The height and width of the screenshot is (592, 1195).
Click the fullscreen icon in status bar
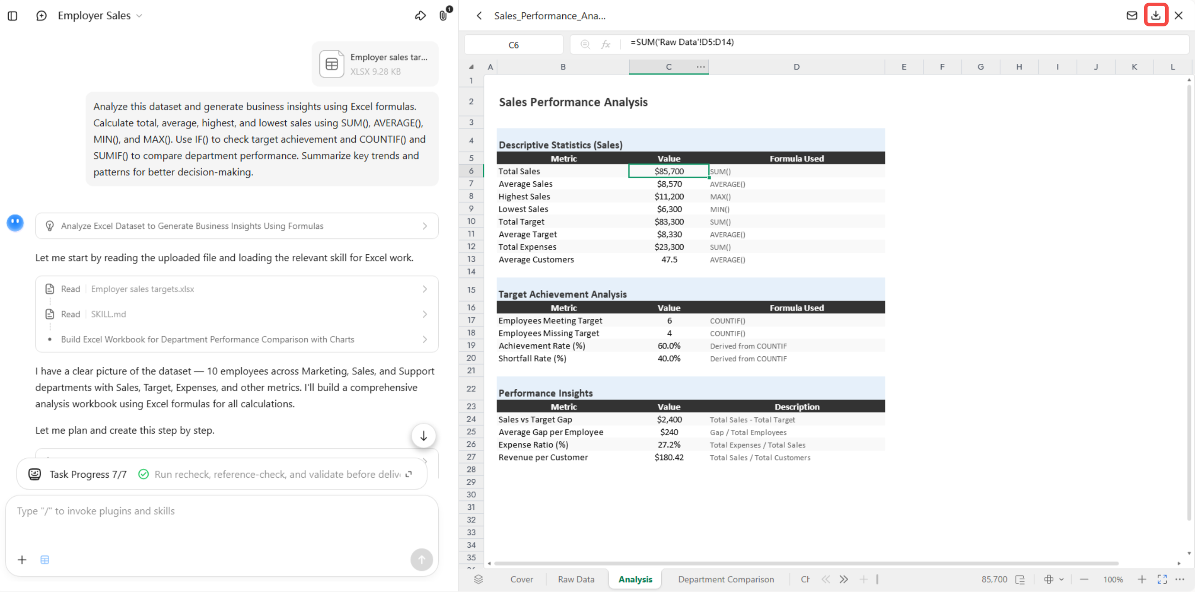pyautogui.click(x=1162, y=579)
